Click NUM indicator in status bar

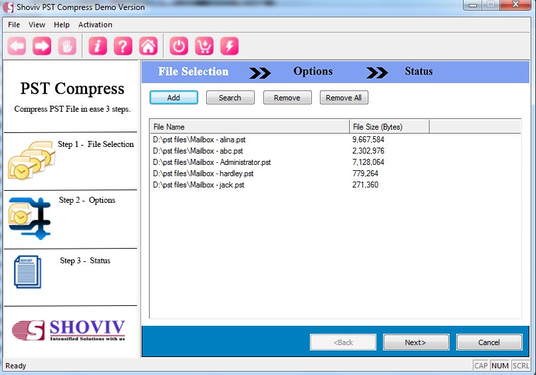click(500, 366)
